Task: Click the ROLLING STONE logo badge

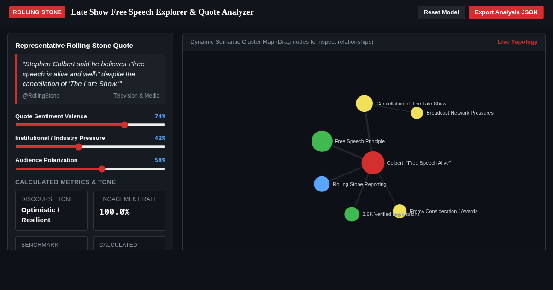Action: (x=37, y=12)
